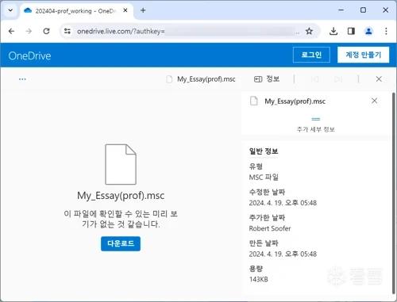Open the three-dot more options in OneDrive toolbar
The image size is (397, 302).
coord(22,79)
